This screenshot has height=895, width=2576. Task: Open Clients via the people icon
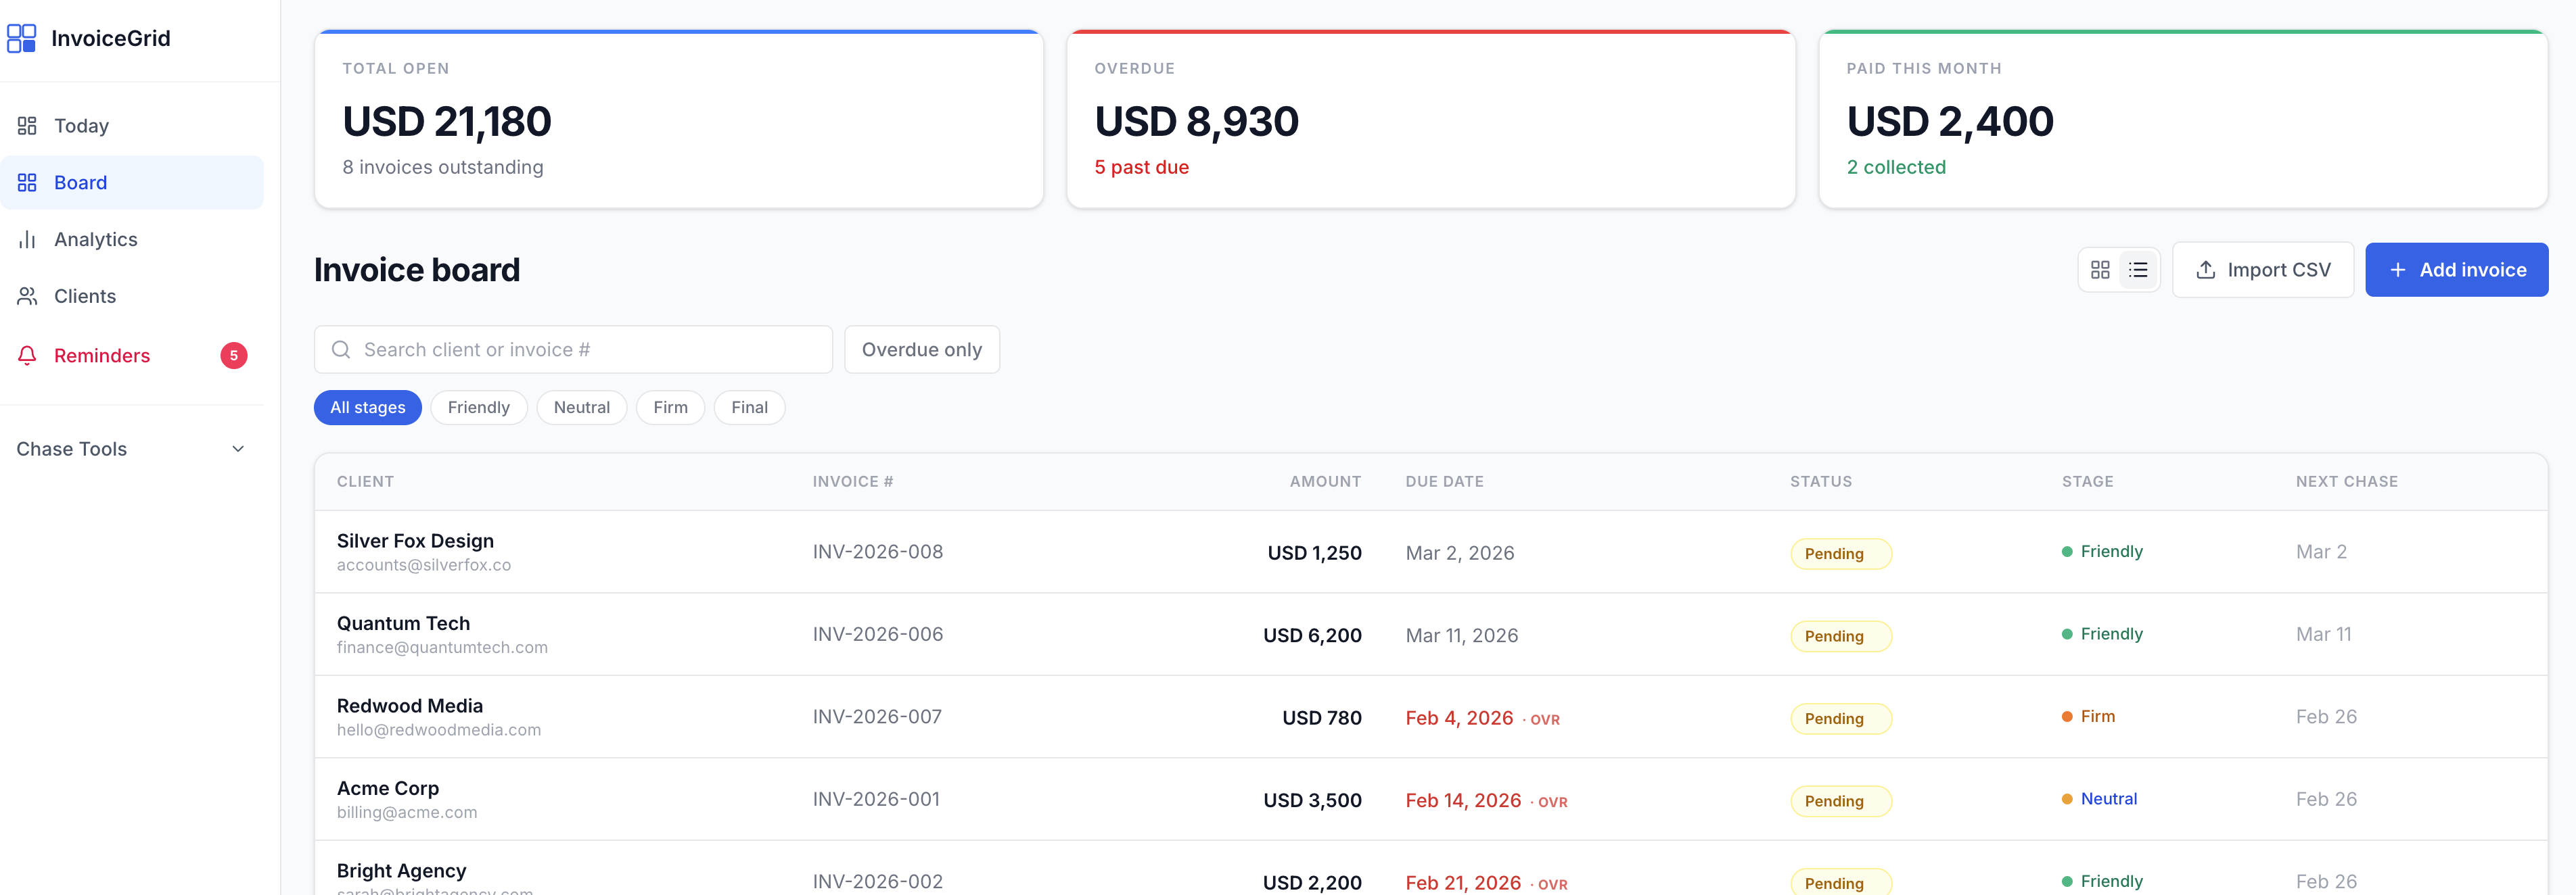[27, 297]
